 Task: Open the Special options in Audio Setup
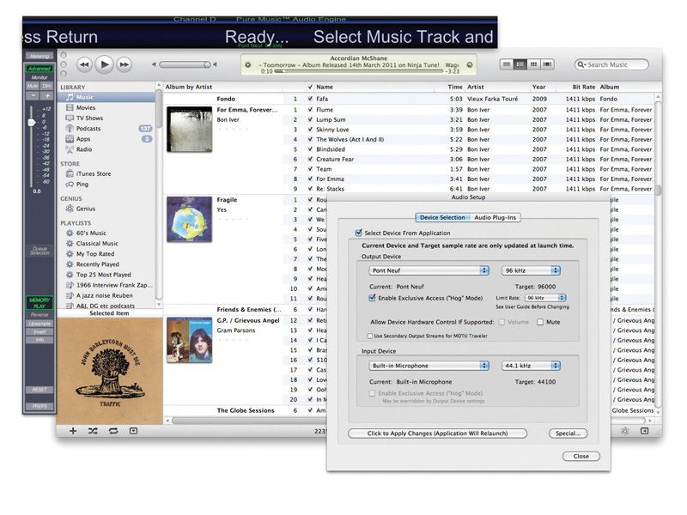pos(570,433)
